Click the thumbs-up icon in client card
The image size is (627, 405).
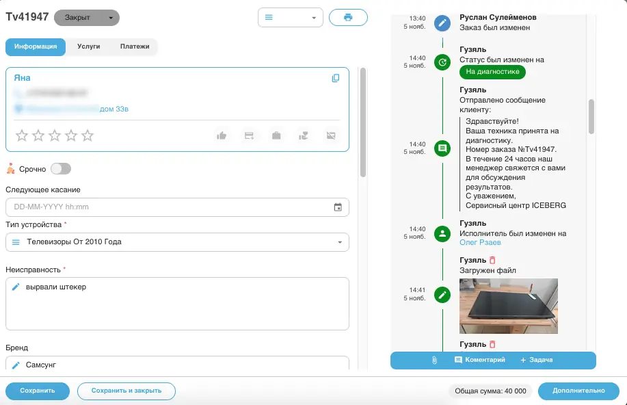tap(222, 135)
